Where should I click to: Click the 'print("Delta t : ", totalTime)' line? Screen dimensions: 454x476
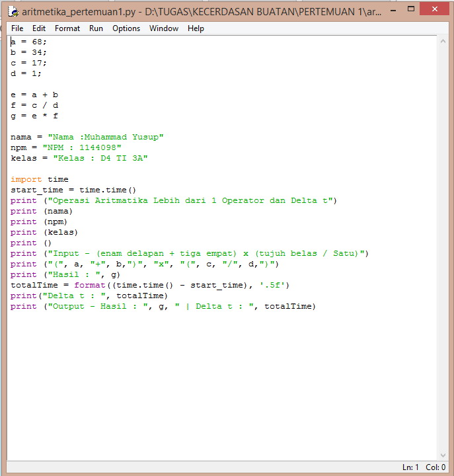(89, 296)
